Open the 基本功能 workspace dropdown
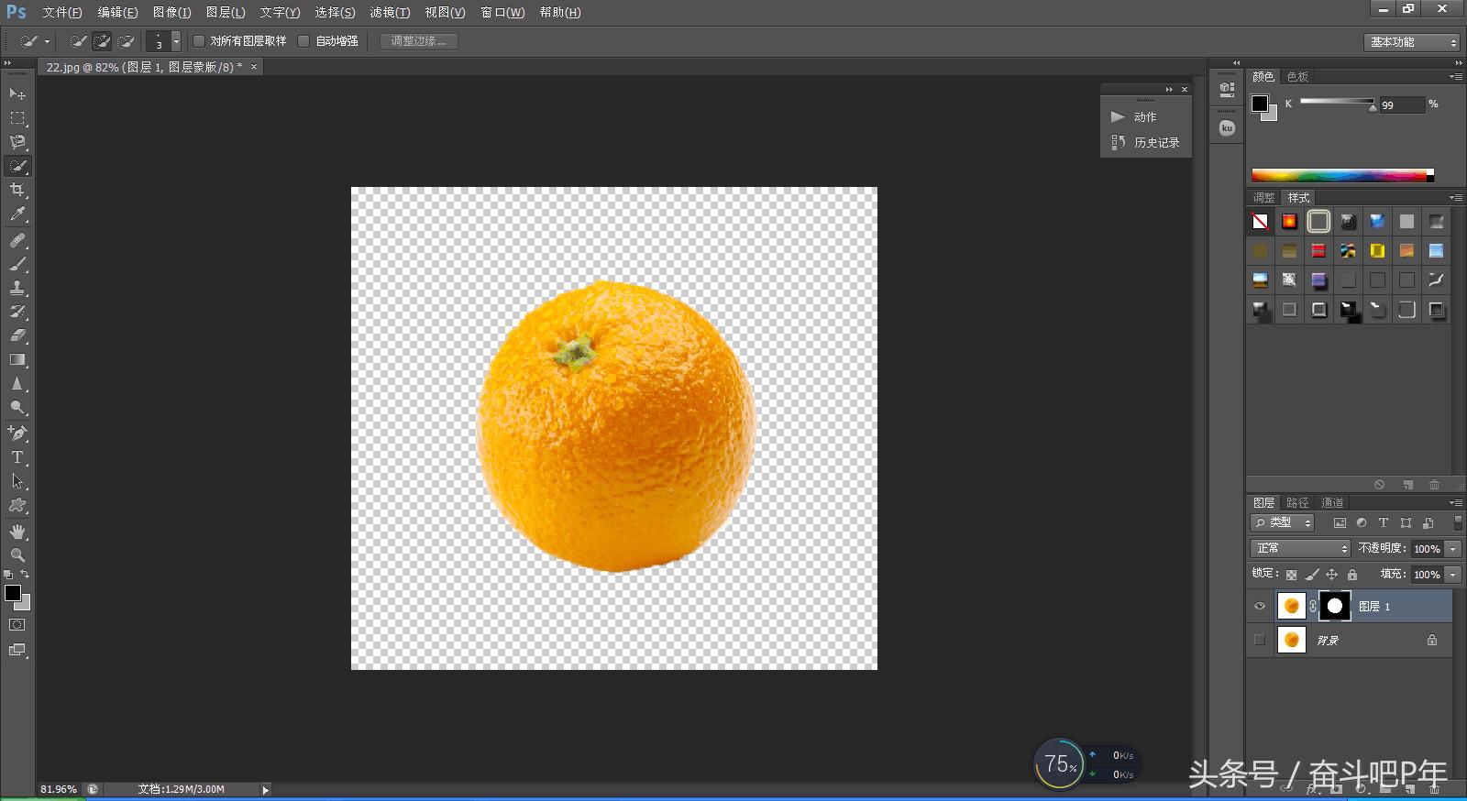Viewport: 1467px width, 801px height. [x=1411, y=42]
